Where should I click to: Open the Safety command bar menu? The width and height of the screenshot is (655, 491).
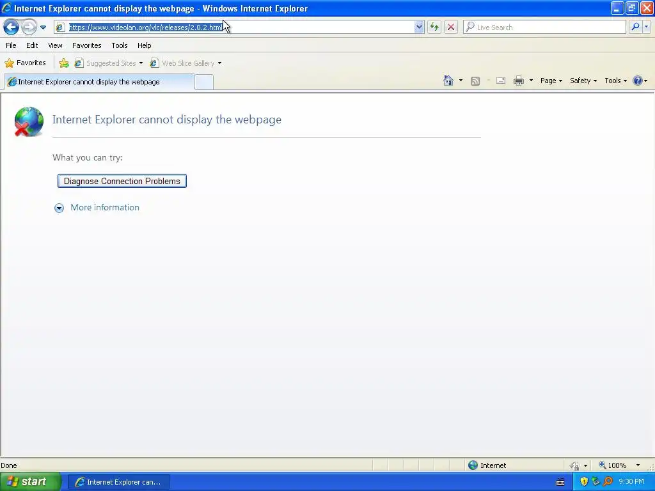click(x=583, y=81)
